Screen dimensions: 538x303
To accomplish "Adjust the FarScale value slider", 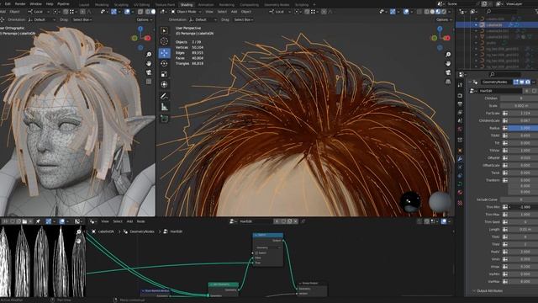I will coord(523,113).
